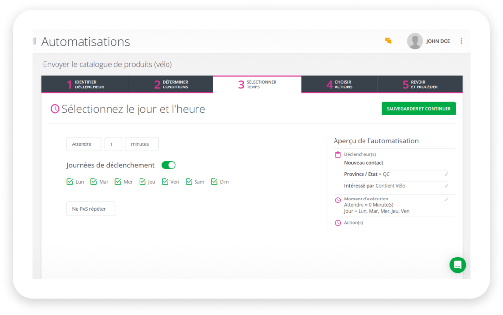The width and height of the screenshot is (503, 315).
Task: Open the three-dot menu next to John Doe
Action: 461,41
